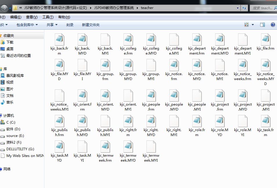This screenshot has height=188, width=277.
Task: Open 音乐 library in sidebar
Action: coord(10,102)
